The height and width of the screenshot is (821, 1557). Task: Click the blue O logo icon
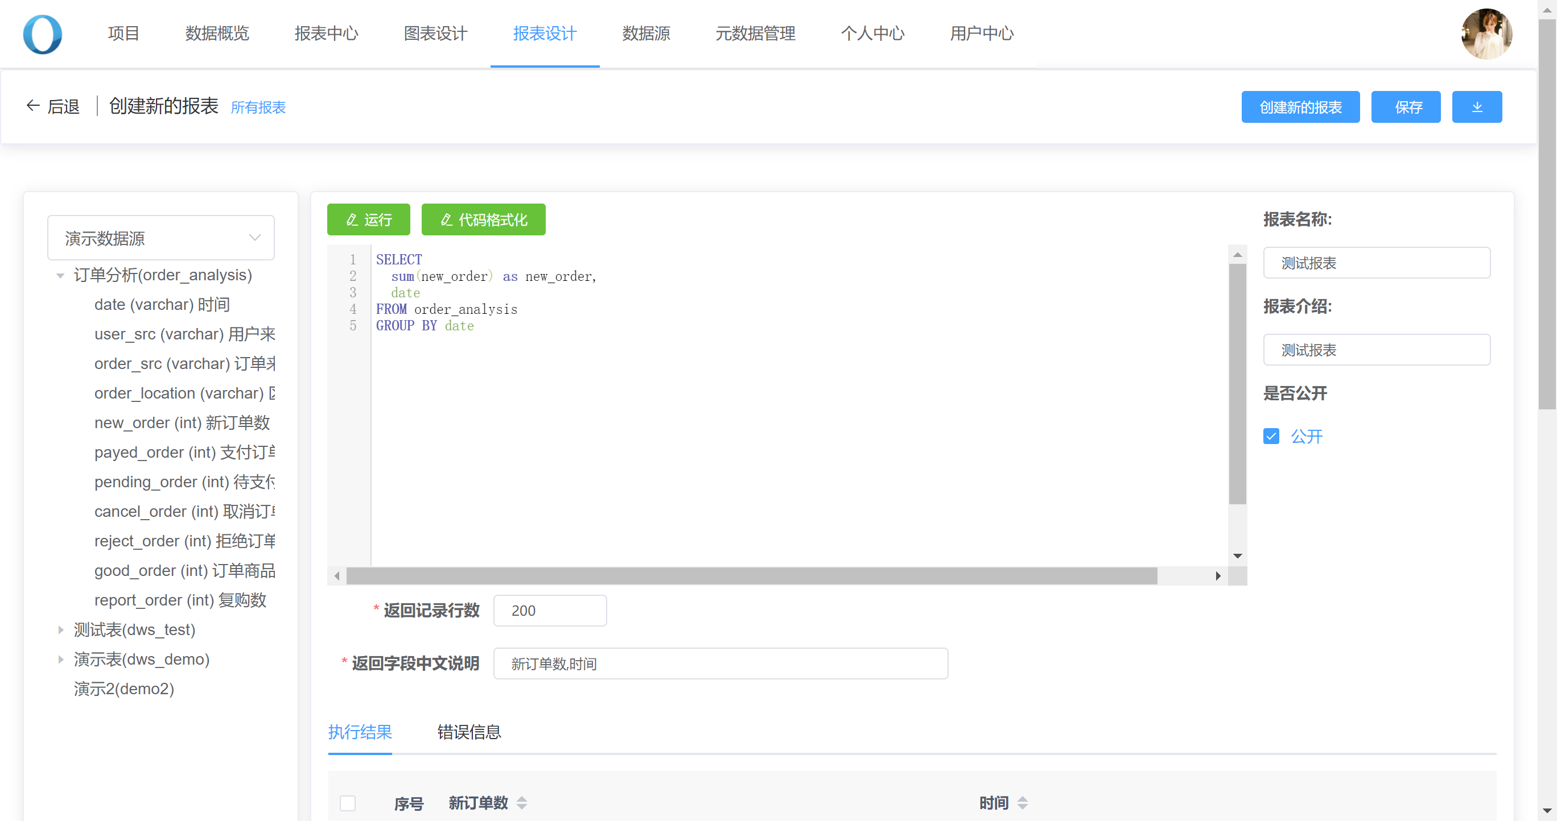(x=42, y=35)
